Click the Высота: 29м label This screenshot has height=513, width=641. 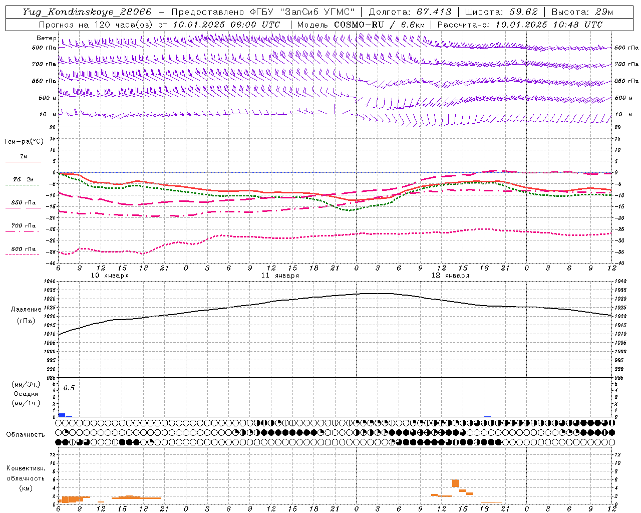click(582, 12)
